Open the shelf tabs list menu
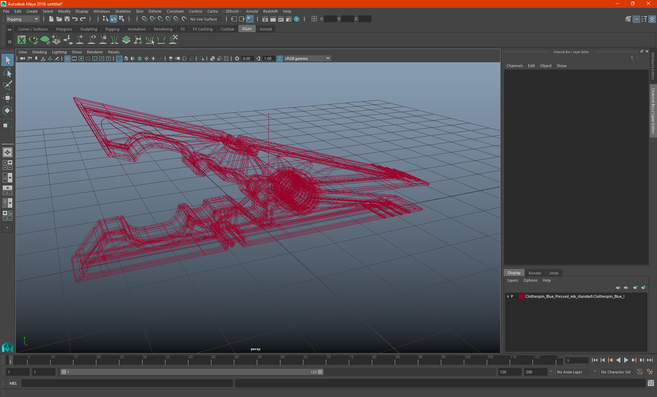Image resolution: width=657 pixels, height=397 pixels. (x=10, y=30)
